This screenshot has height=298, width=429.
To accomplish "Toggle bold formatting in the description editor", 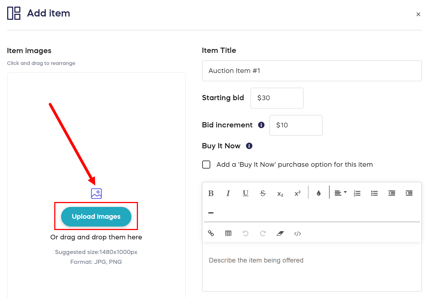I will [211, 193].
